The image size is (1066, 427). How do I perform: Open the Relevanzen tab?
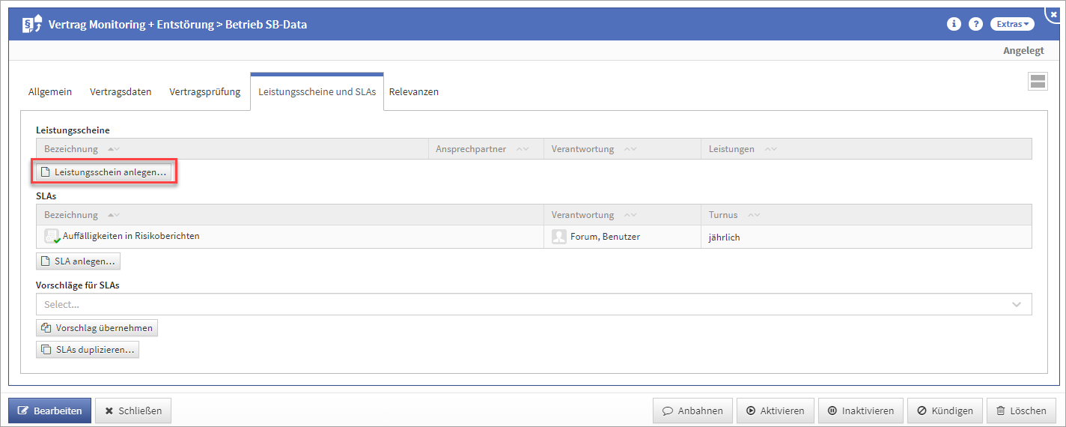coord(413,92)
